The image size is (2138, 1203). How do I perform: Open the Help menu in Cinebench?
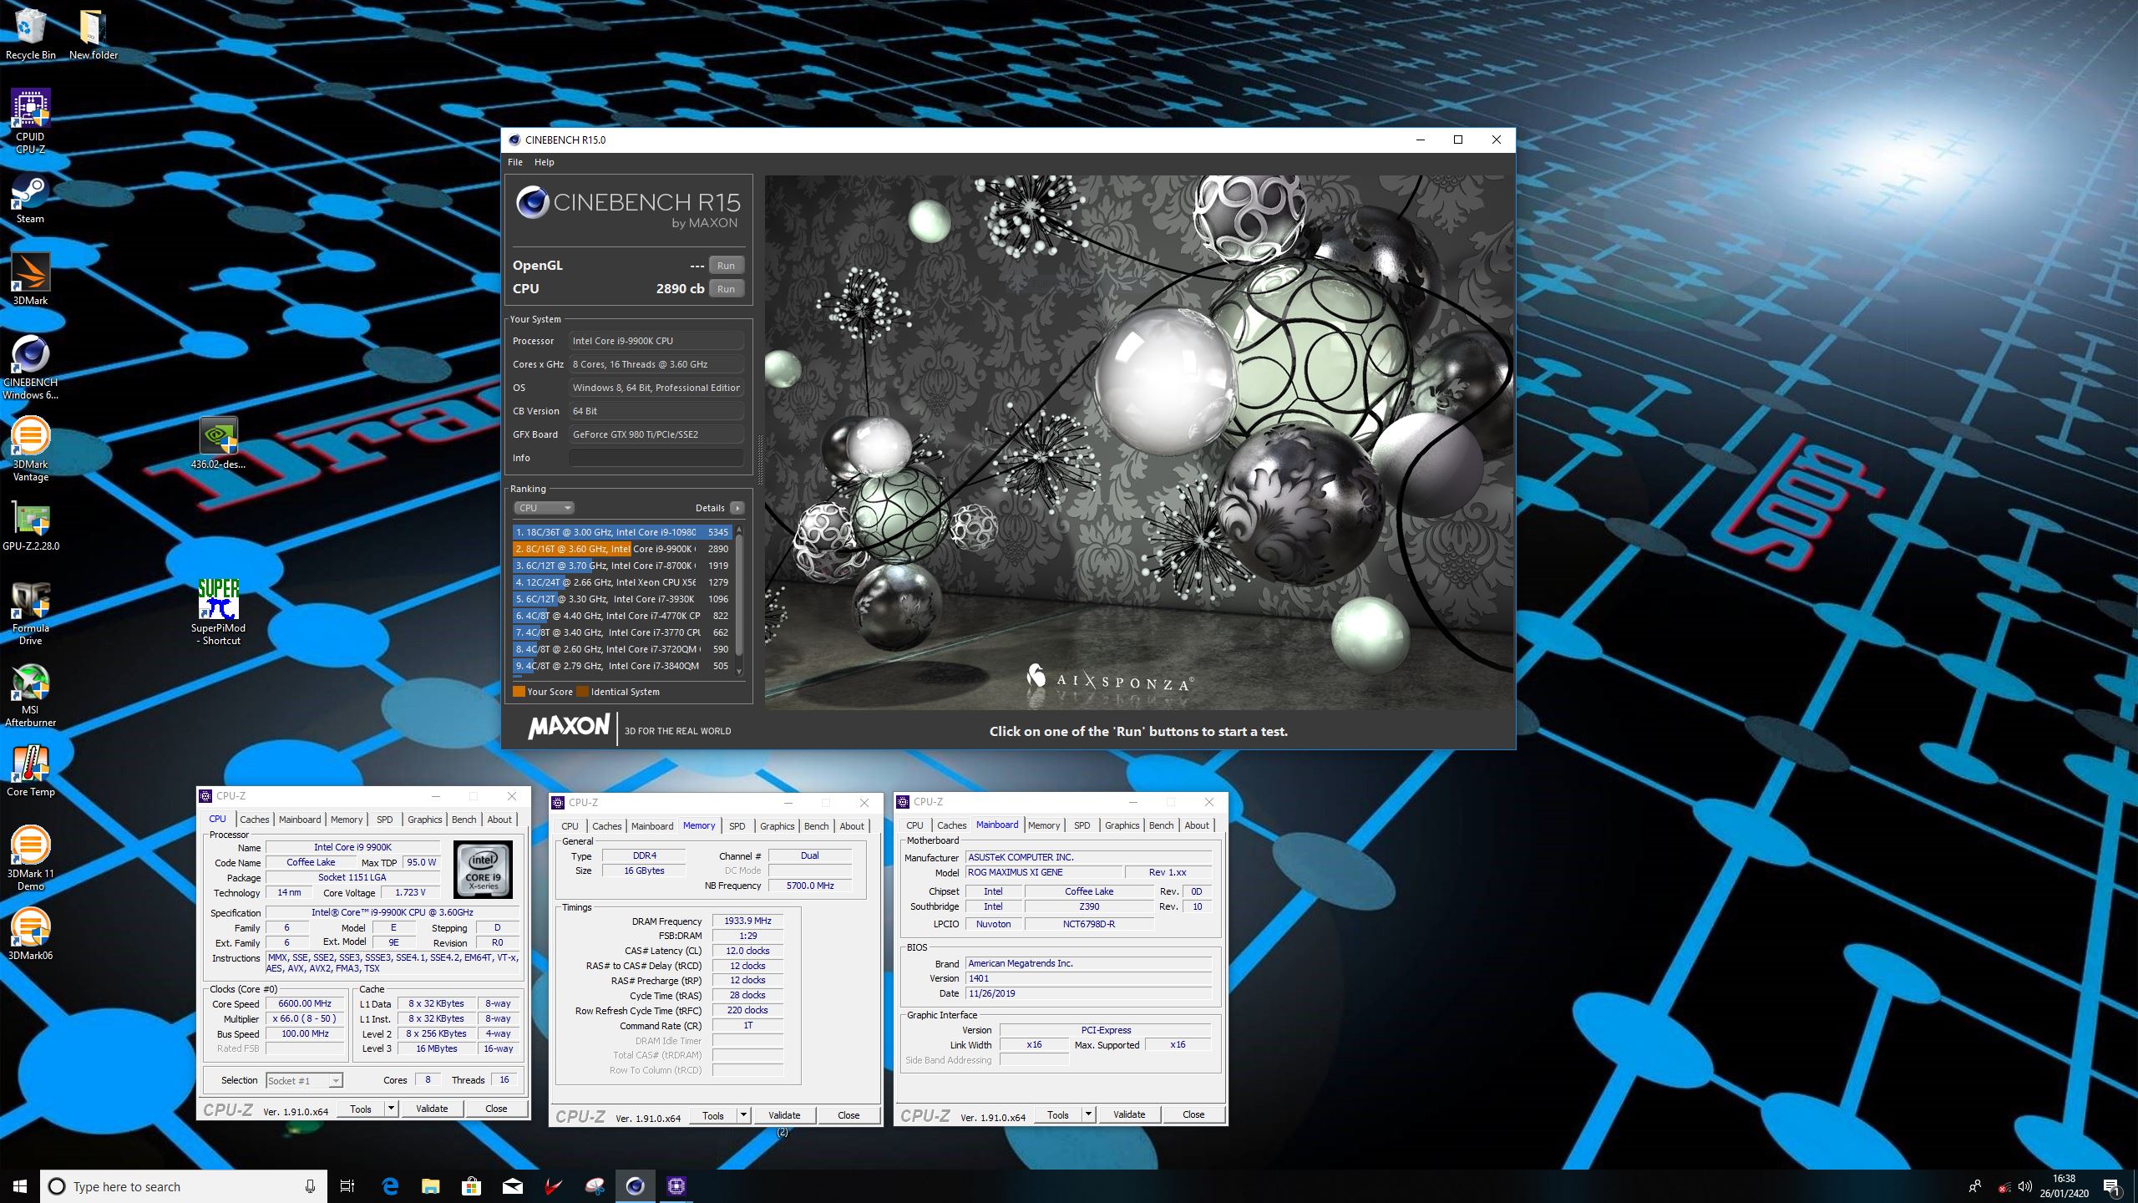544,162
